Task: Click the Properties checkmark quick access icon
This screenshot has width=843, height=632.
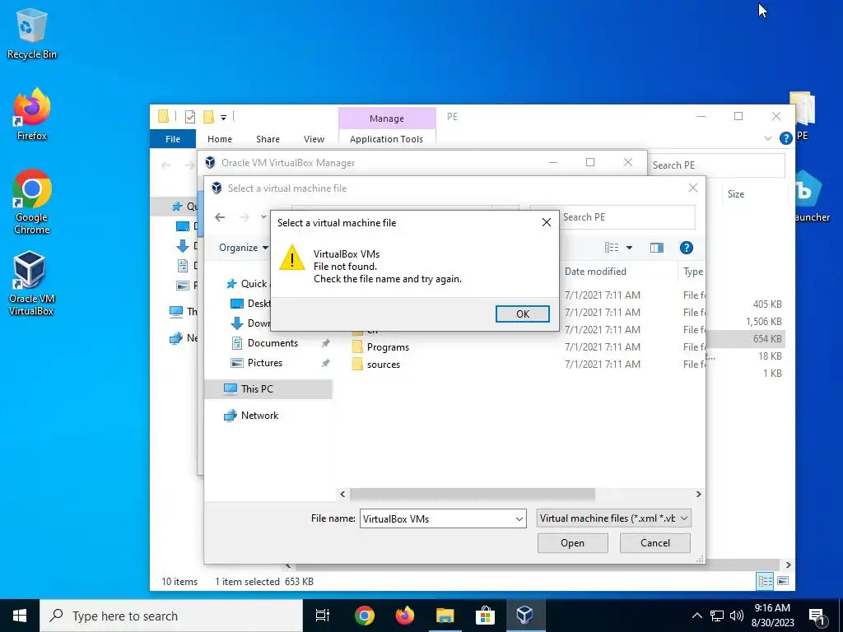Action: (x=190, y=116)
